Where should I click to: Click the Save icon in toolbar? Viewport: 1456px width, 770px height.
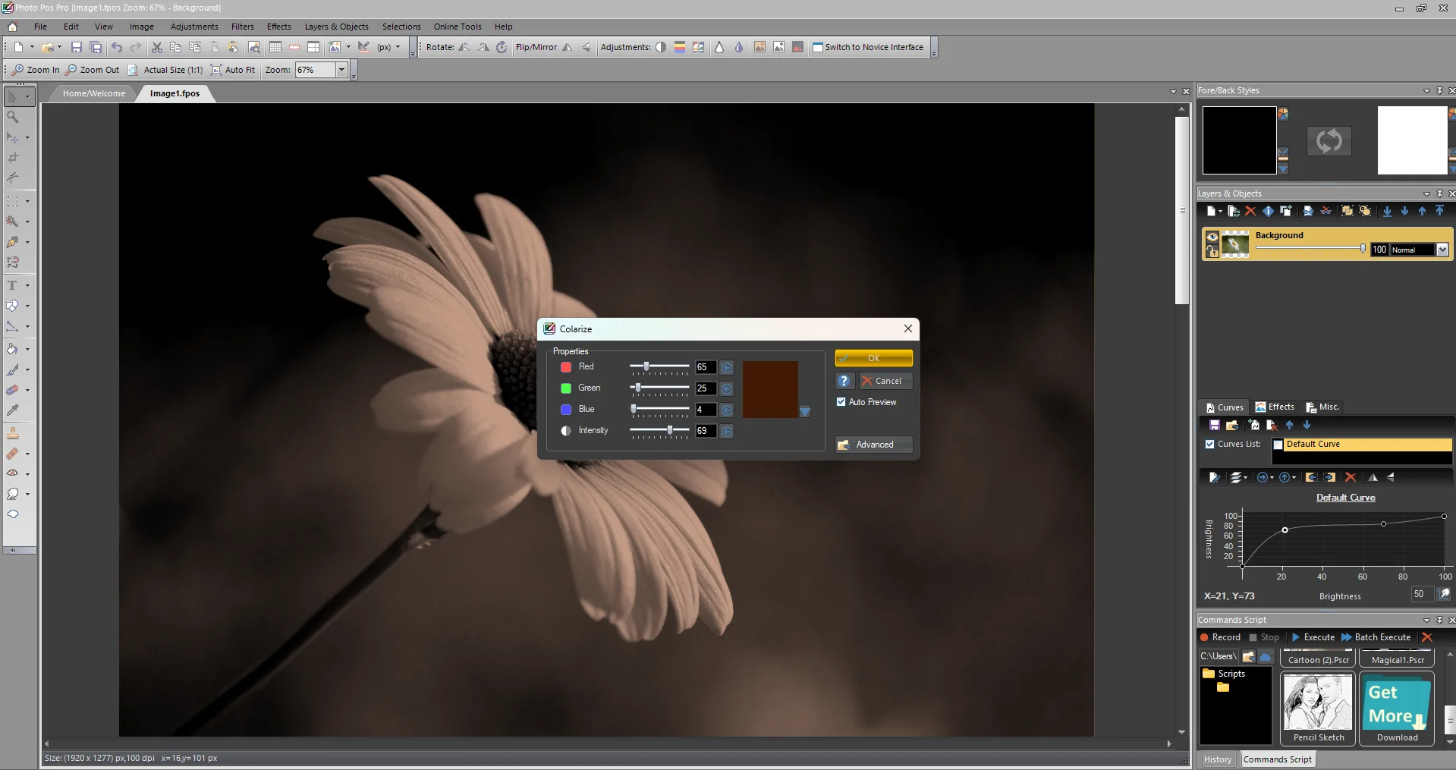76,47
